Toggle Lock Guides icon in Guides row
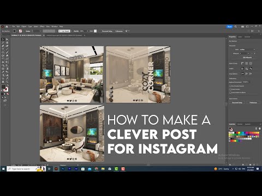262x196 pixels. (x=247, y=69)
